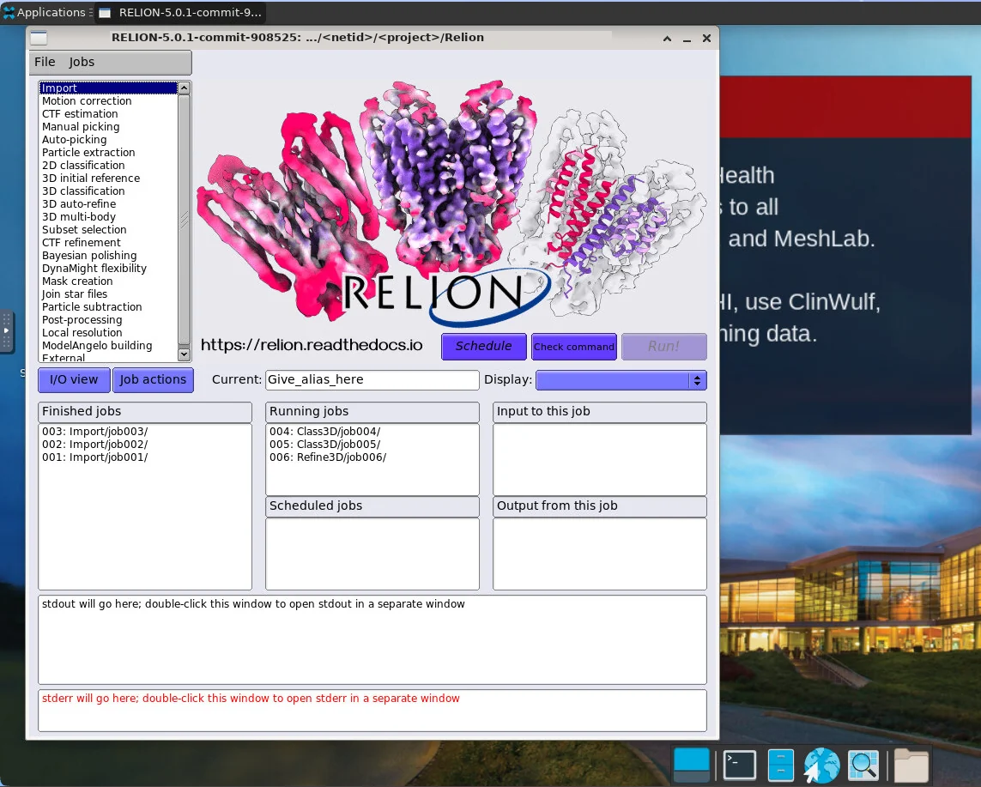Open the home folder dock icon

911,765
